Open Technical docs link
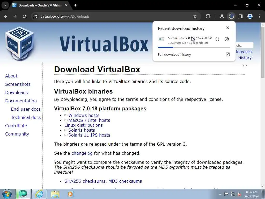Screen dimensions: 265x199 pos(26,117)
